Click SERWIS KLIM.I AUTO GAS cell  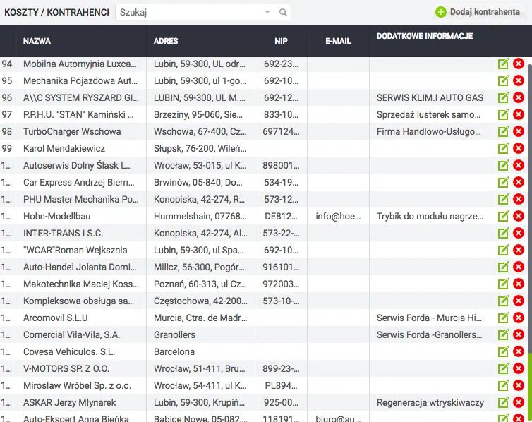pos(430,97)
